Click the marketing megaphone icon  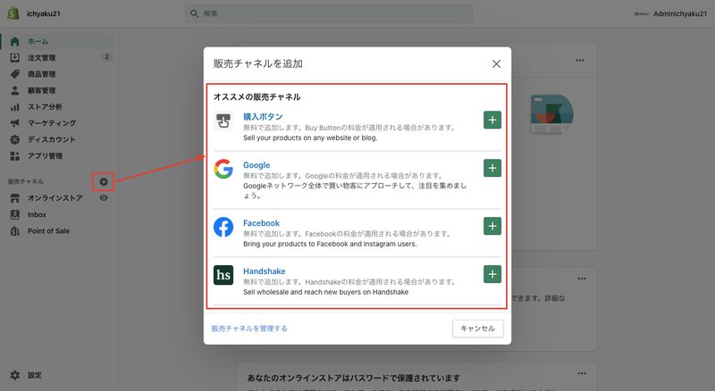tap(14, 123)
